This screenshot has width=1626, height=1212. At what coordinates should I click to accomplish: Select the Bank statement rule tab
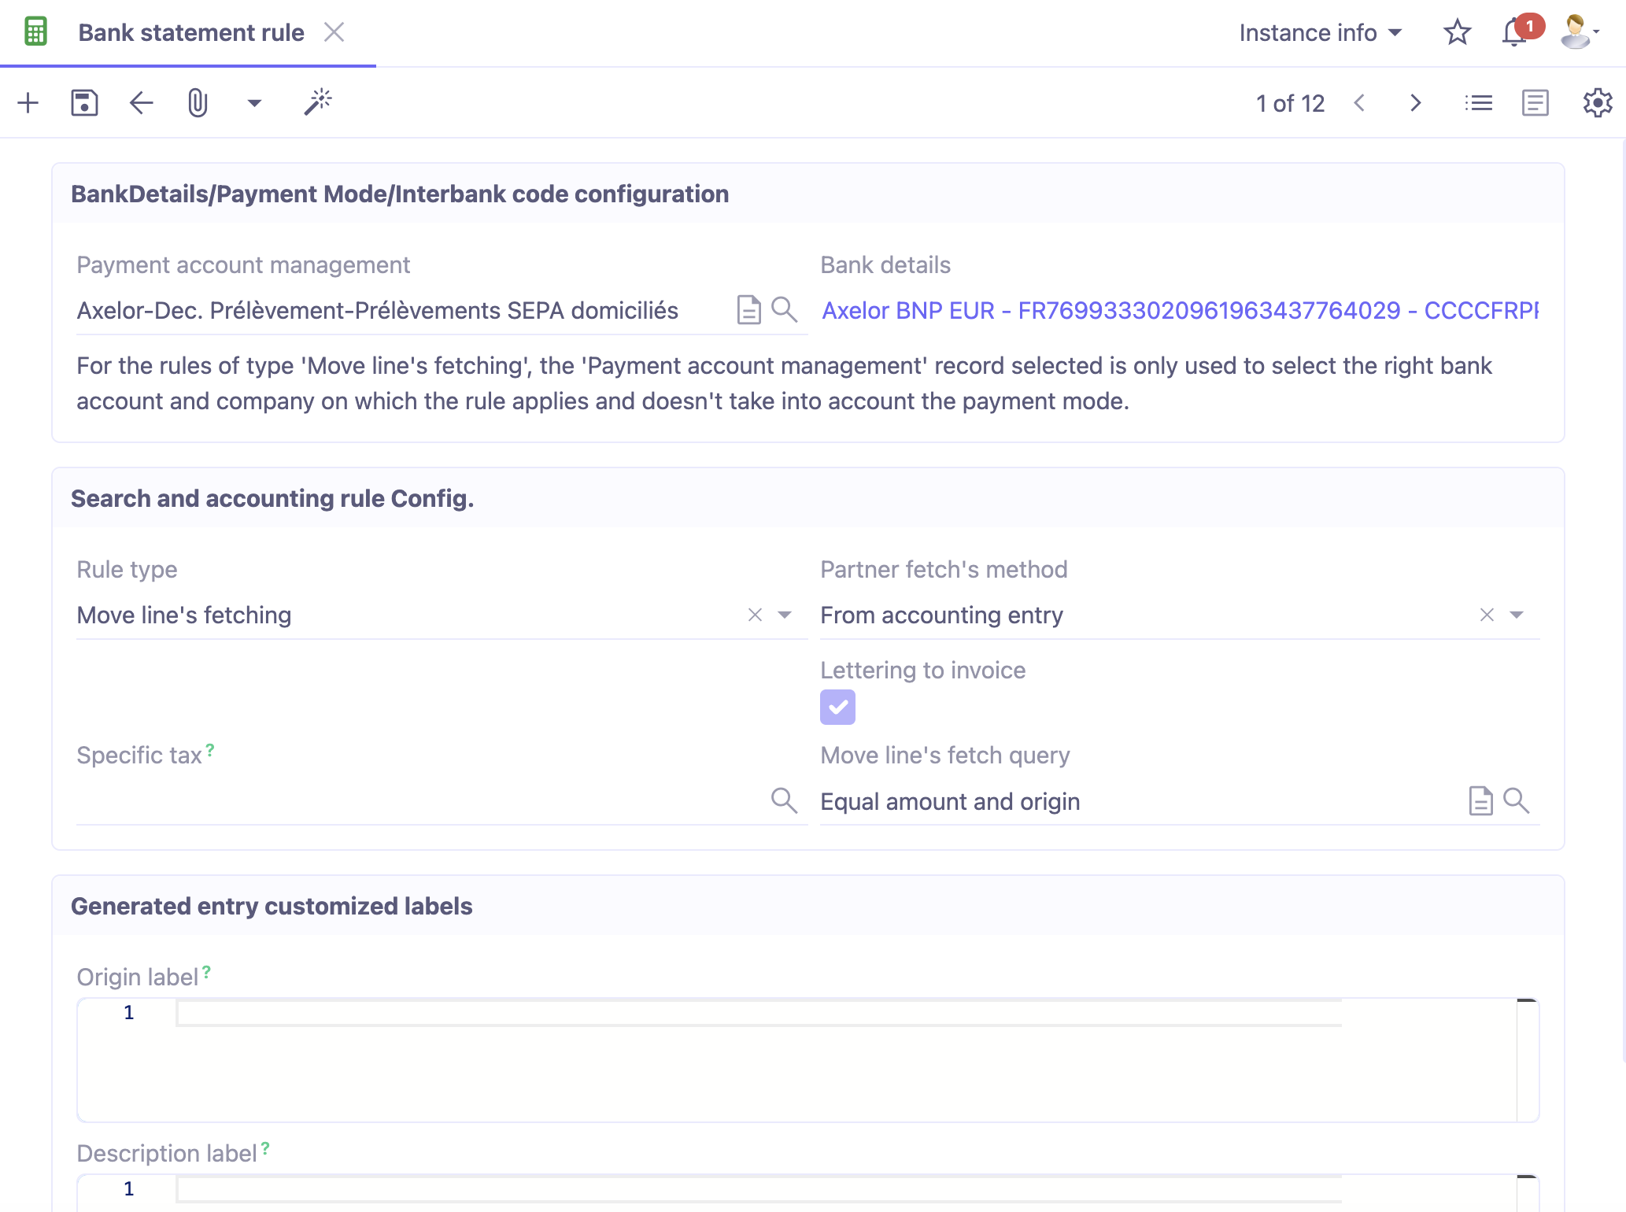[190, 32]
